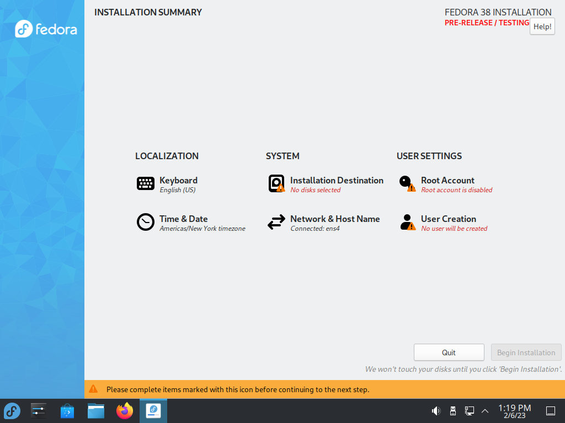Click the removable devices tray icon
Image resolution: width=565 pixels, height=423 pixels.
(x=453, y=411)
